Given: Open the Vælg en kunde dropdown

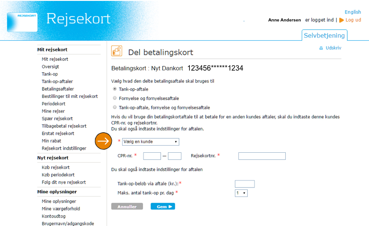Looking at the screenshot, I should tap(150, 142).
